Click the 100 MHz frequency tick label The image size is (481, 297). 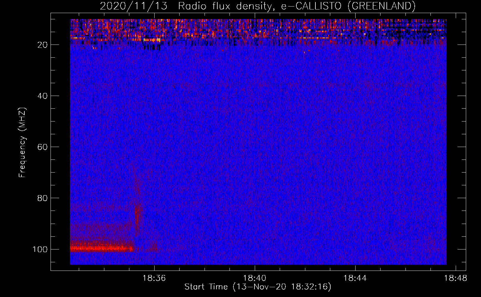(40, 249)
